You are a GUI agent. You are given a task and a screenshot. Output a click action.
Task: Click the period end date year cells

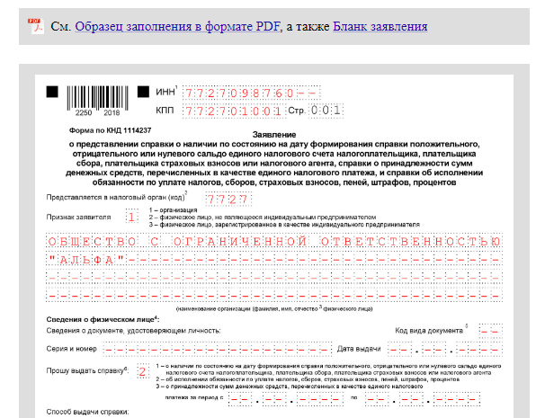click(x=456, y=398)
